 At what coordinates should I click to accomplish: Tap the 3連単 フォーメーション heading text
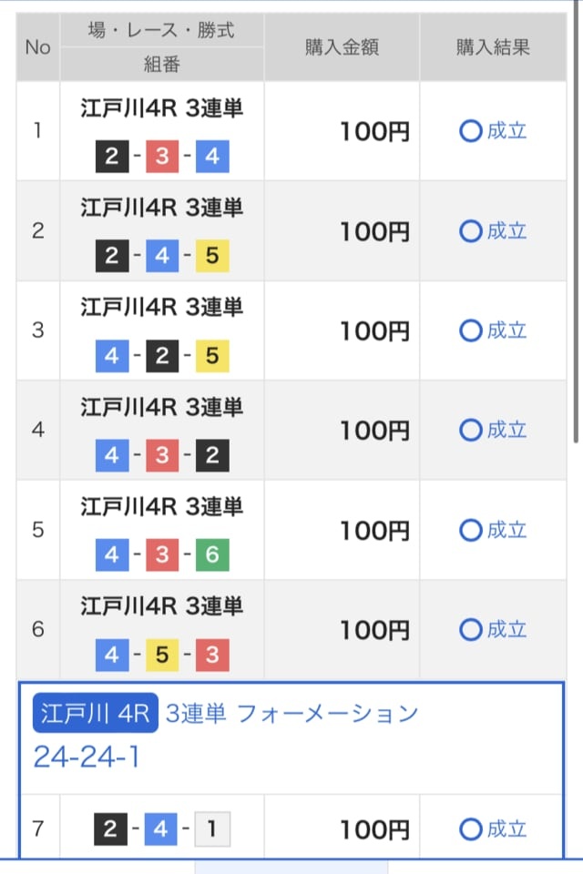(291, 714)
